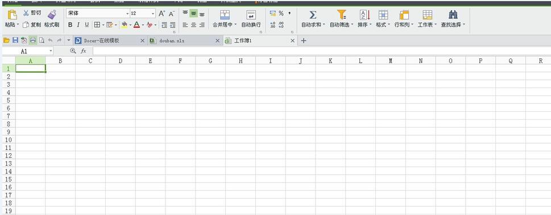The image size is (551, 215).
Task: Click the decrease decimal places icon
Action: [281, 25]
